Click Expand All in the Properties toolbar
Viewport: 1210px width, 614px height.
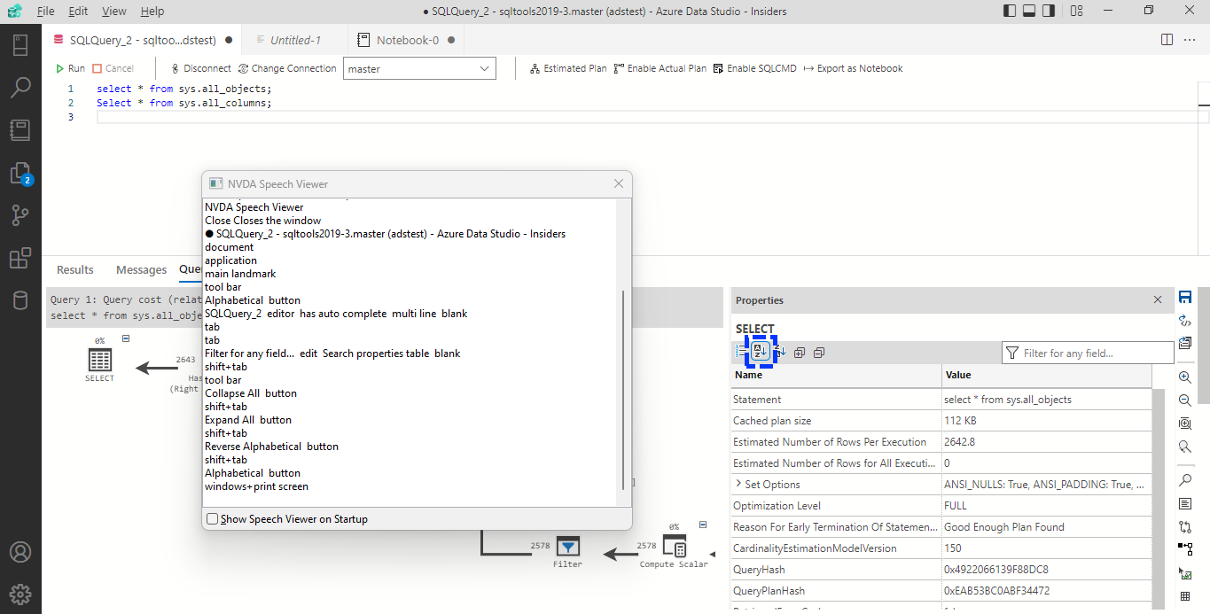point(799,352)
